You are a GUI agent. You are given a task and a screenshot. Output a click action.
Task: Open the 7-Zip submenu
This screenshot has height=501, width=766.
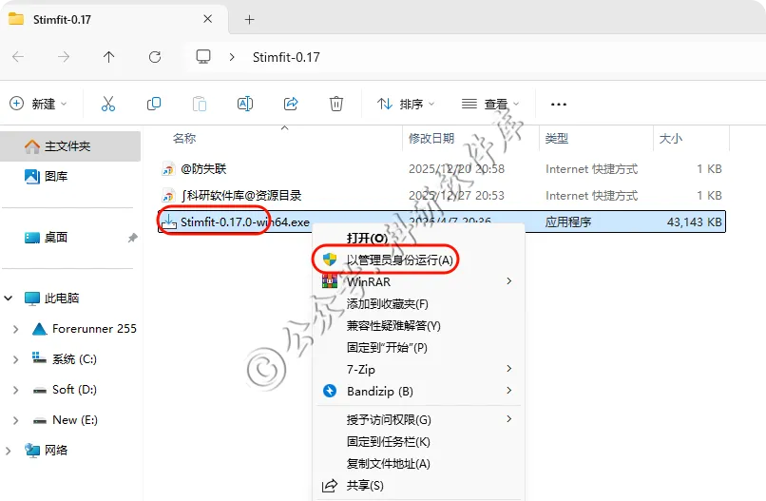coord(419,369)
